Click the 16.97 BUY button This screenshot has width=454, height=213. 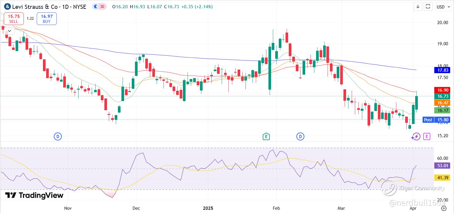point(46,19)
